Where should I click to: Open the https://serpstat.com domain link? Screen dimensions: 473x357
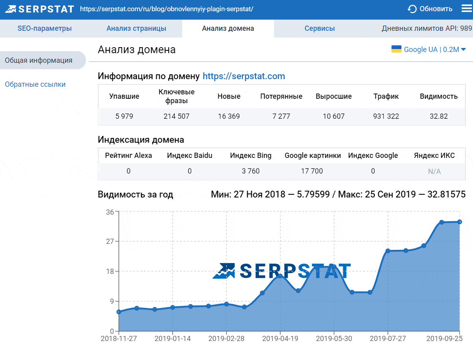coord(244,76)
